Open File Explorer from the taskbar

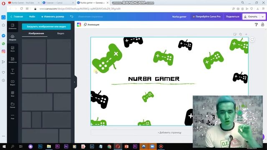click(x=49, y=146)
